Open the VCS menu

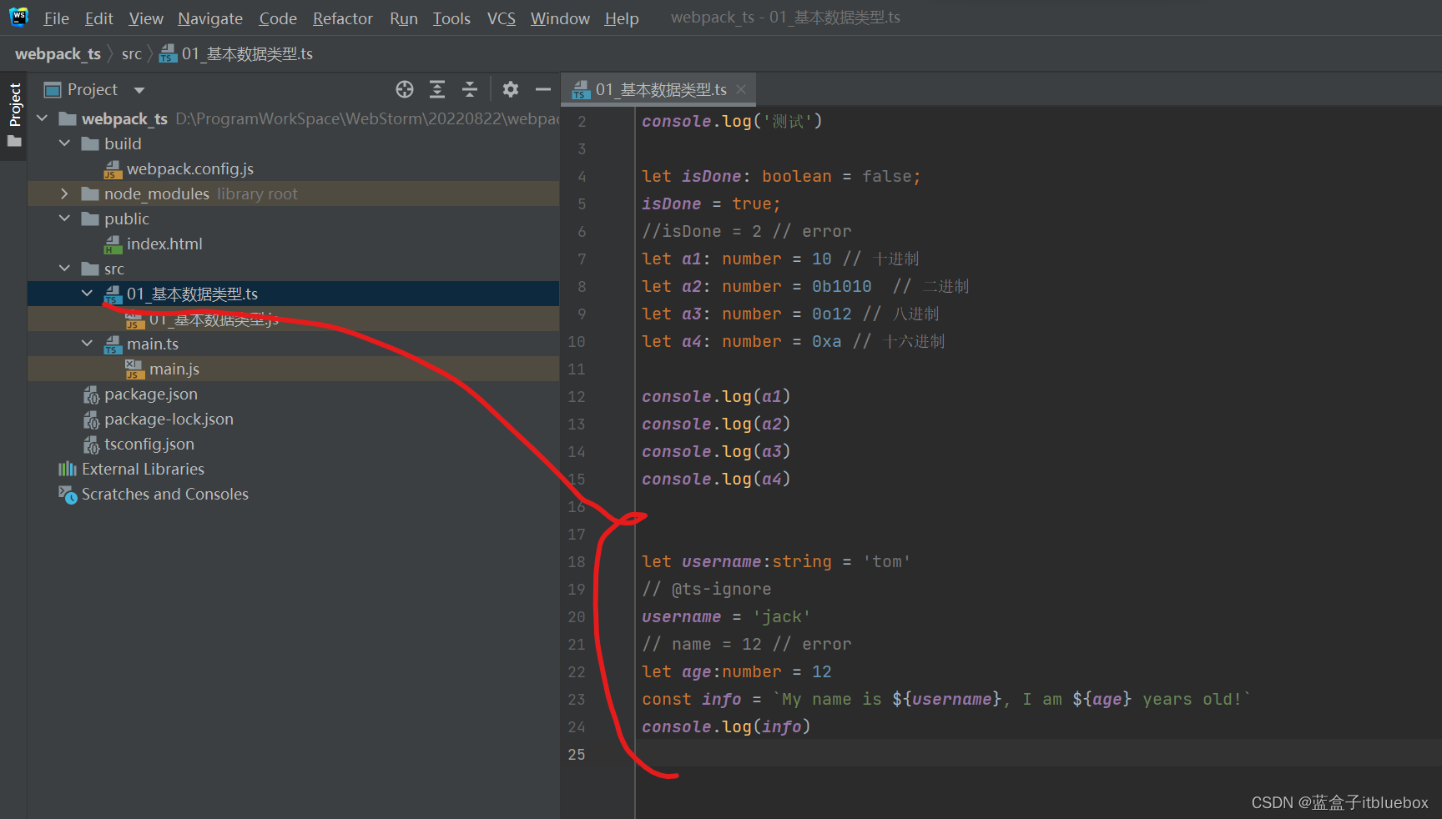pyautogui.click(x=502, y=18)
